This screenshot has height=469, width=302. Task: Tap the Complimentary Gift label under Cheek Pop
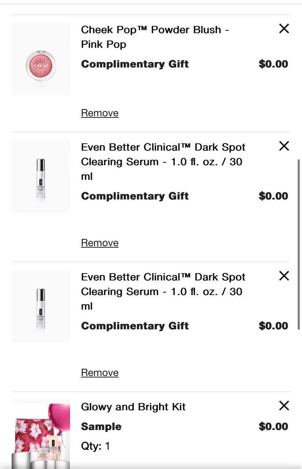[x=135, y=64]
